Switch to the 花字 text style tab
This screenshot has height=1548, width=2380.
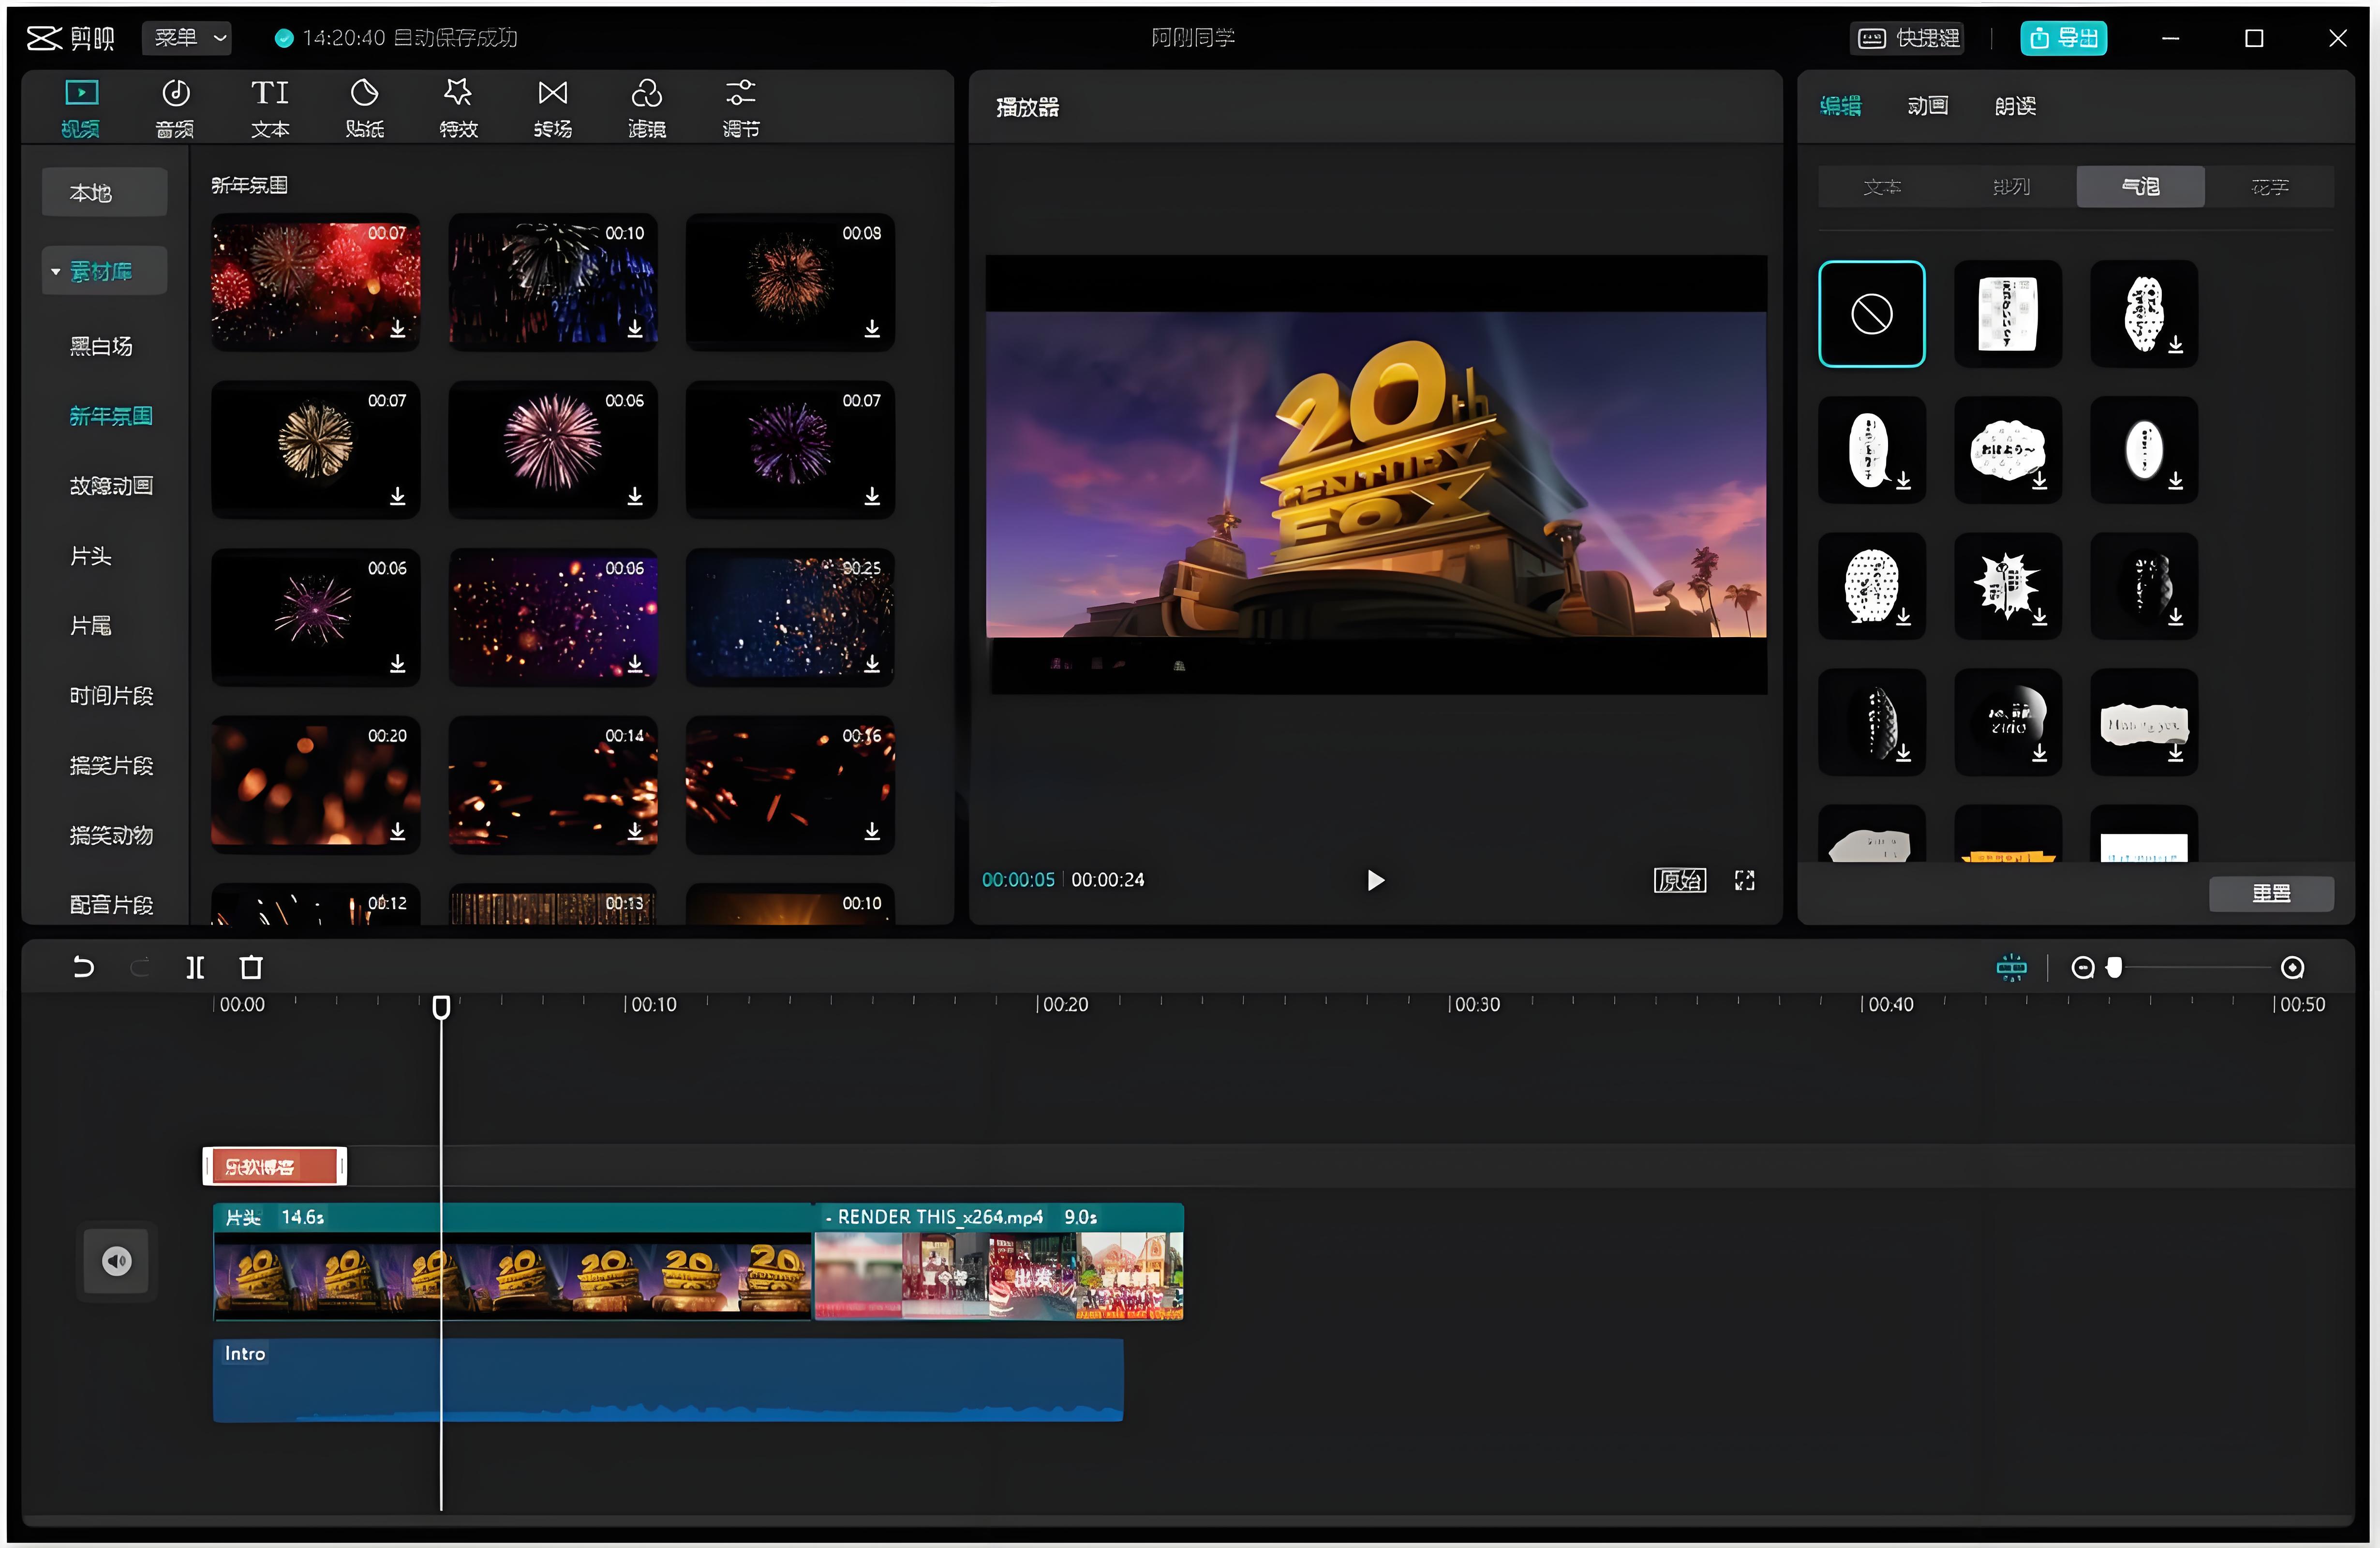[x=2269, y=187]
